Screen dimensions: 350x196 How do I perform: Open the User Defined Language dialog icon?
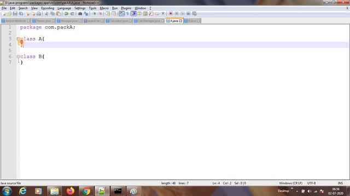(x=139, y=14)
